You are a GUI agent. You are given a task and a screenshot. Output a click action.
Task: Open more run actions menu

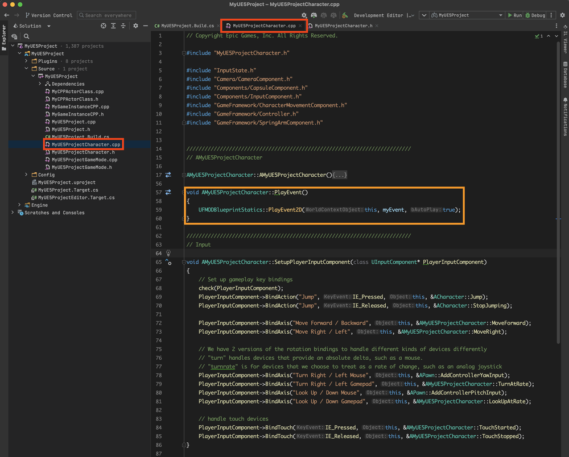(x=551, y=15)
